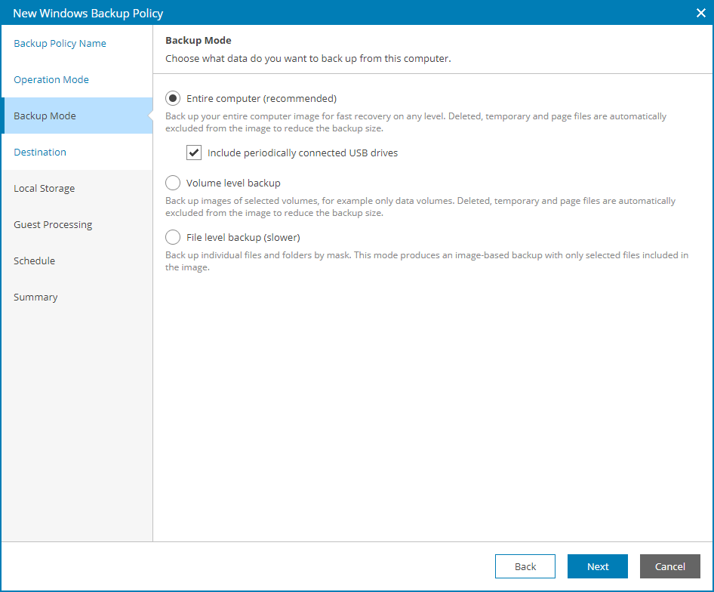
Task: Select Entire computer (recommended) radio button
Action: 173,99
